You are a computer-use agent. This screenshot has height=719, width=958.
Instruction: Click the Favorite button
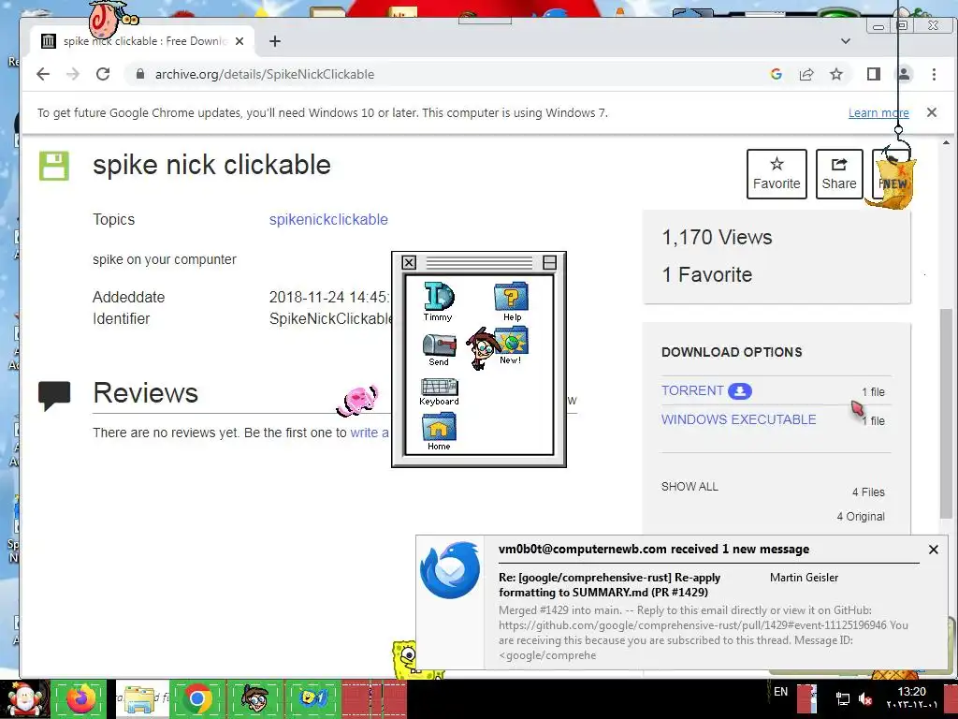pyautogui.click(x=777, y=174)
